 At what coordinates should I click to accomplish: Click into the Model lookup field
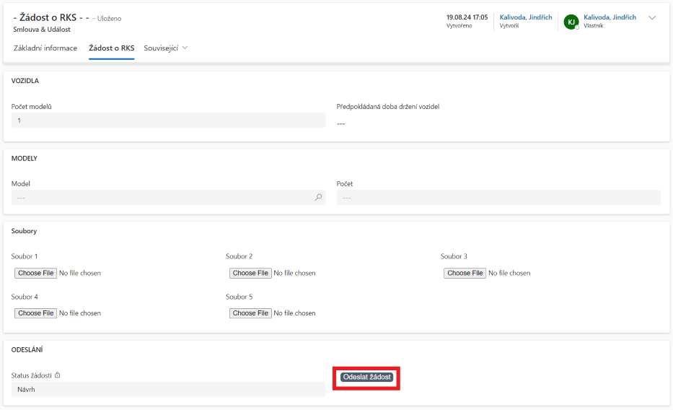(x=162, y=197)
